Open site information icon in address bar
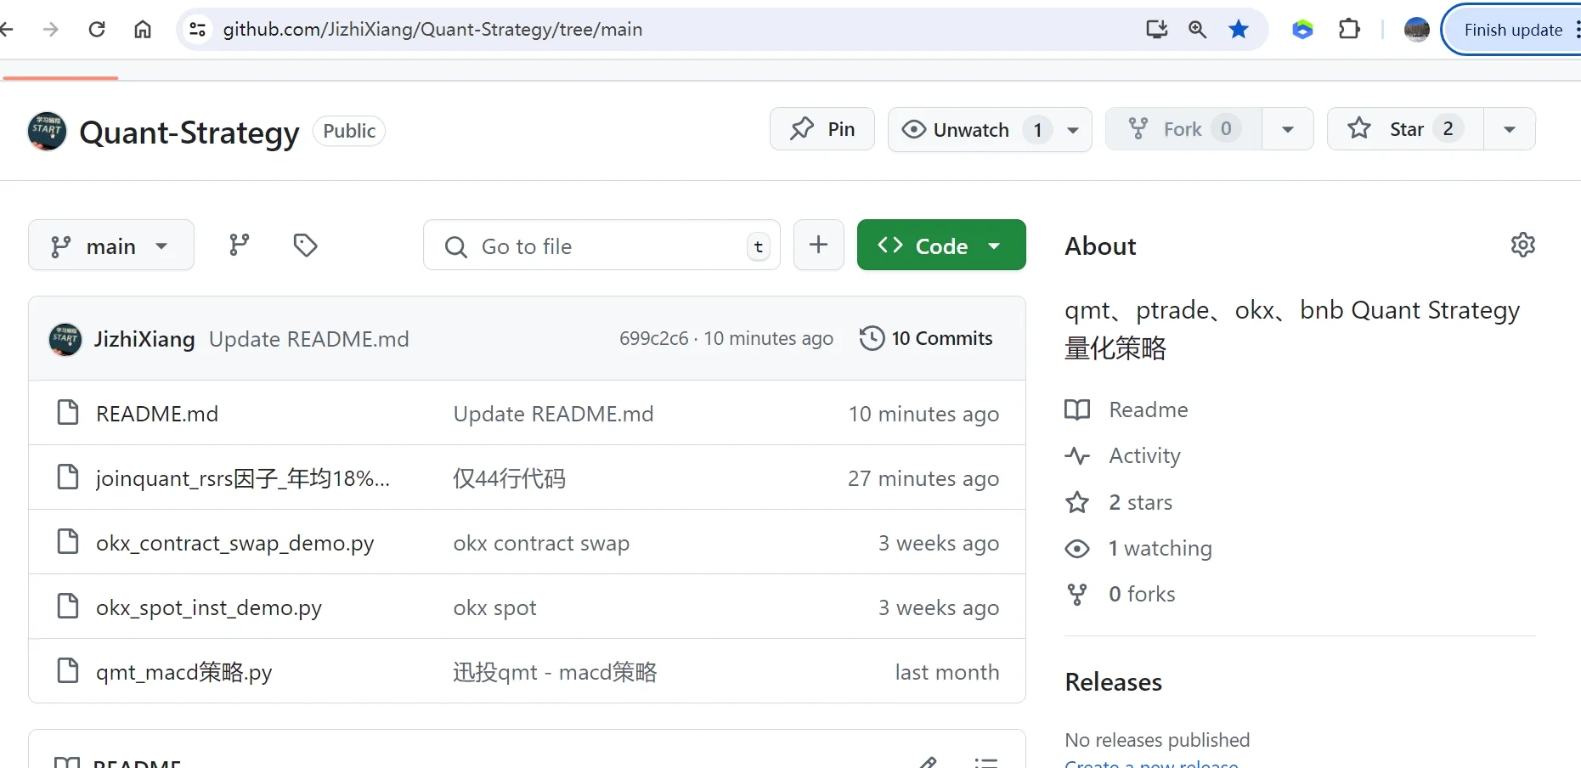This screenshot has width=1581, height=768. tap(197, 30)
